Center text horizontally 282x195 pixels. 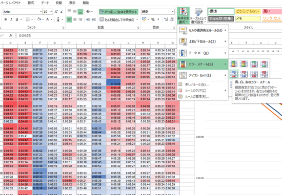[75, 19]
